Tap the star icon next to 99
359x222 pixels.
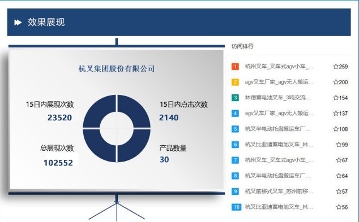coord(339,145)
